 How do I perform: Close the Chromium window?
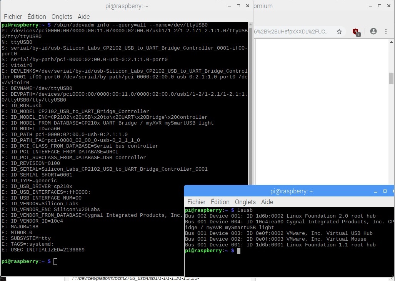tap(389, 6)
